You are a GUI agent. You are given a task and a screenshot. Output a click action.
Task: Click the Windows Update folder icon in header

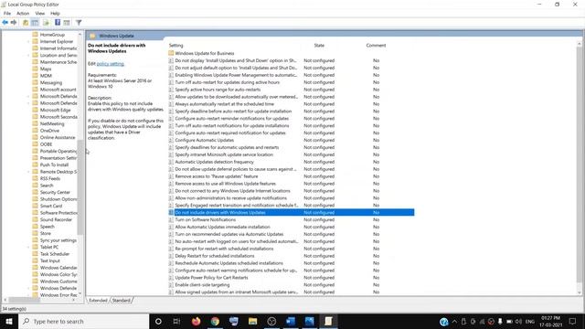coord(92,36)
